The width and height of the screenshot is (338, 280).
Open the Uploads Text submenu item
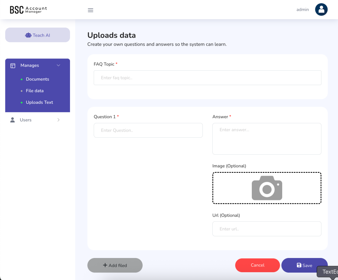coord(40,102)
